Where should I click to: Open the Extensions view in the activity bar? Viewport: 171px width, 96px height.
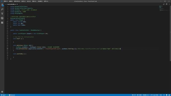pyautogui.click(x=2, y=22)
